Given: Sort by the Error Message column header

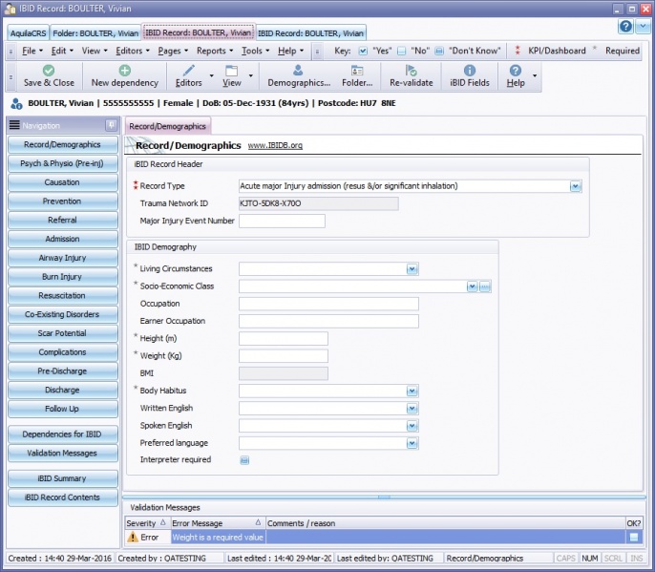Looking at the screenshot, I should click(x=218, y=523).
